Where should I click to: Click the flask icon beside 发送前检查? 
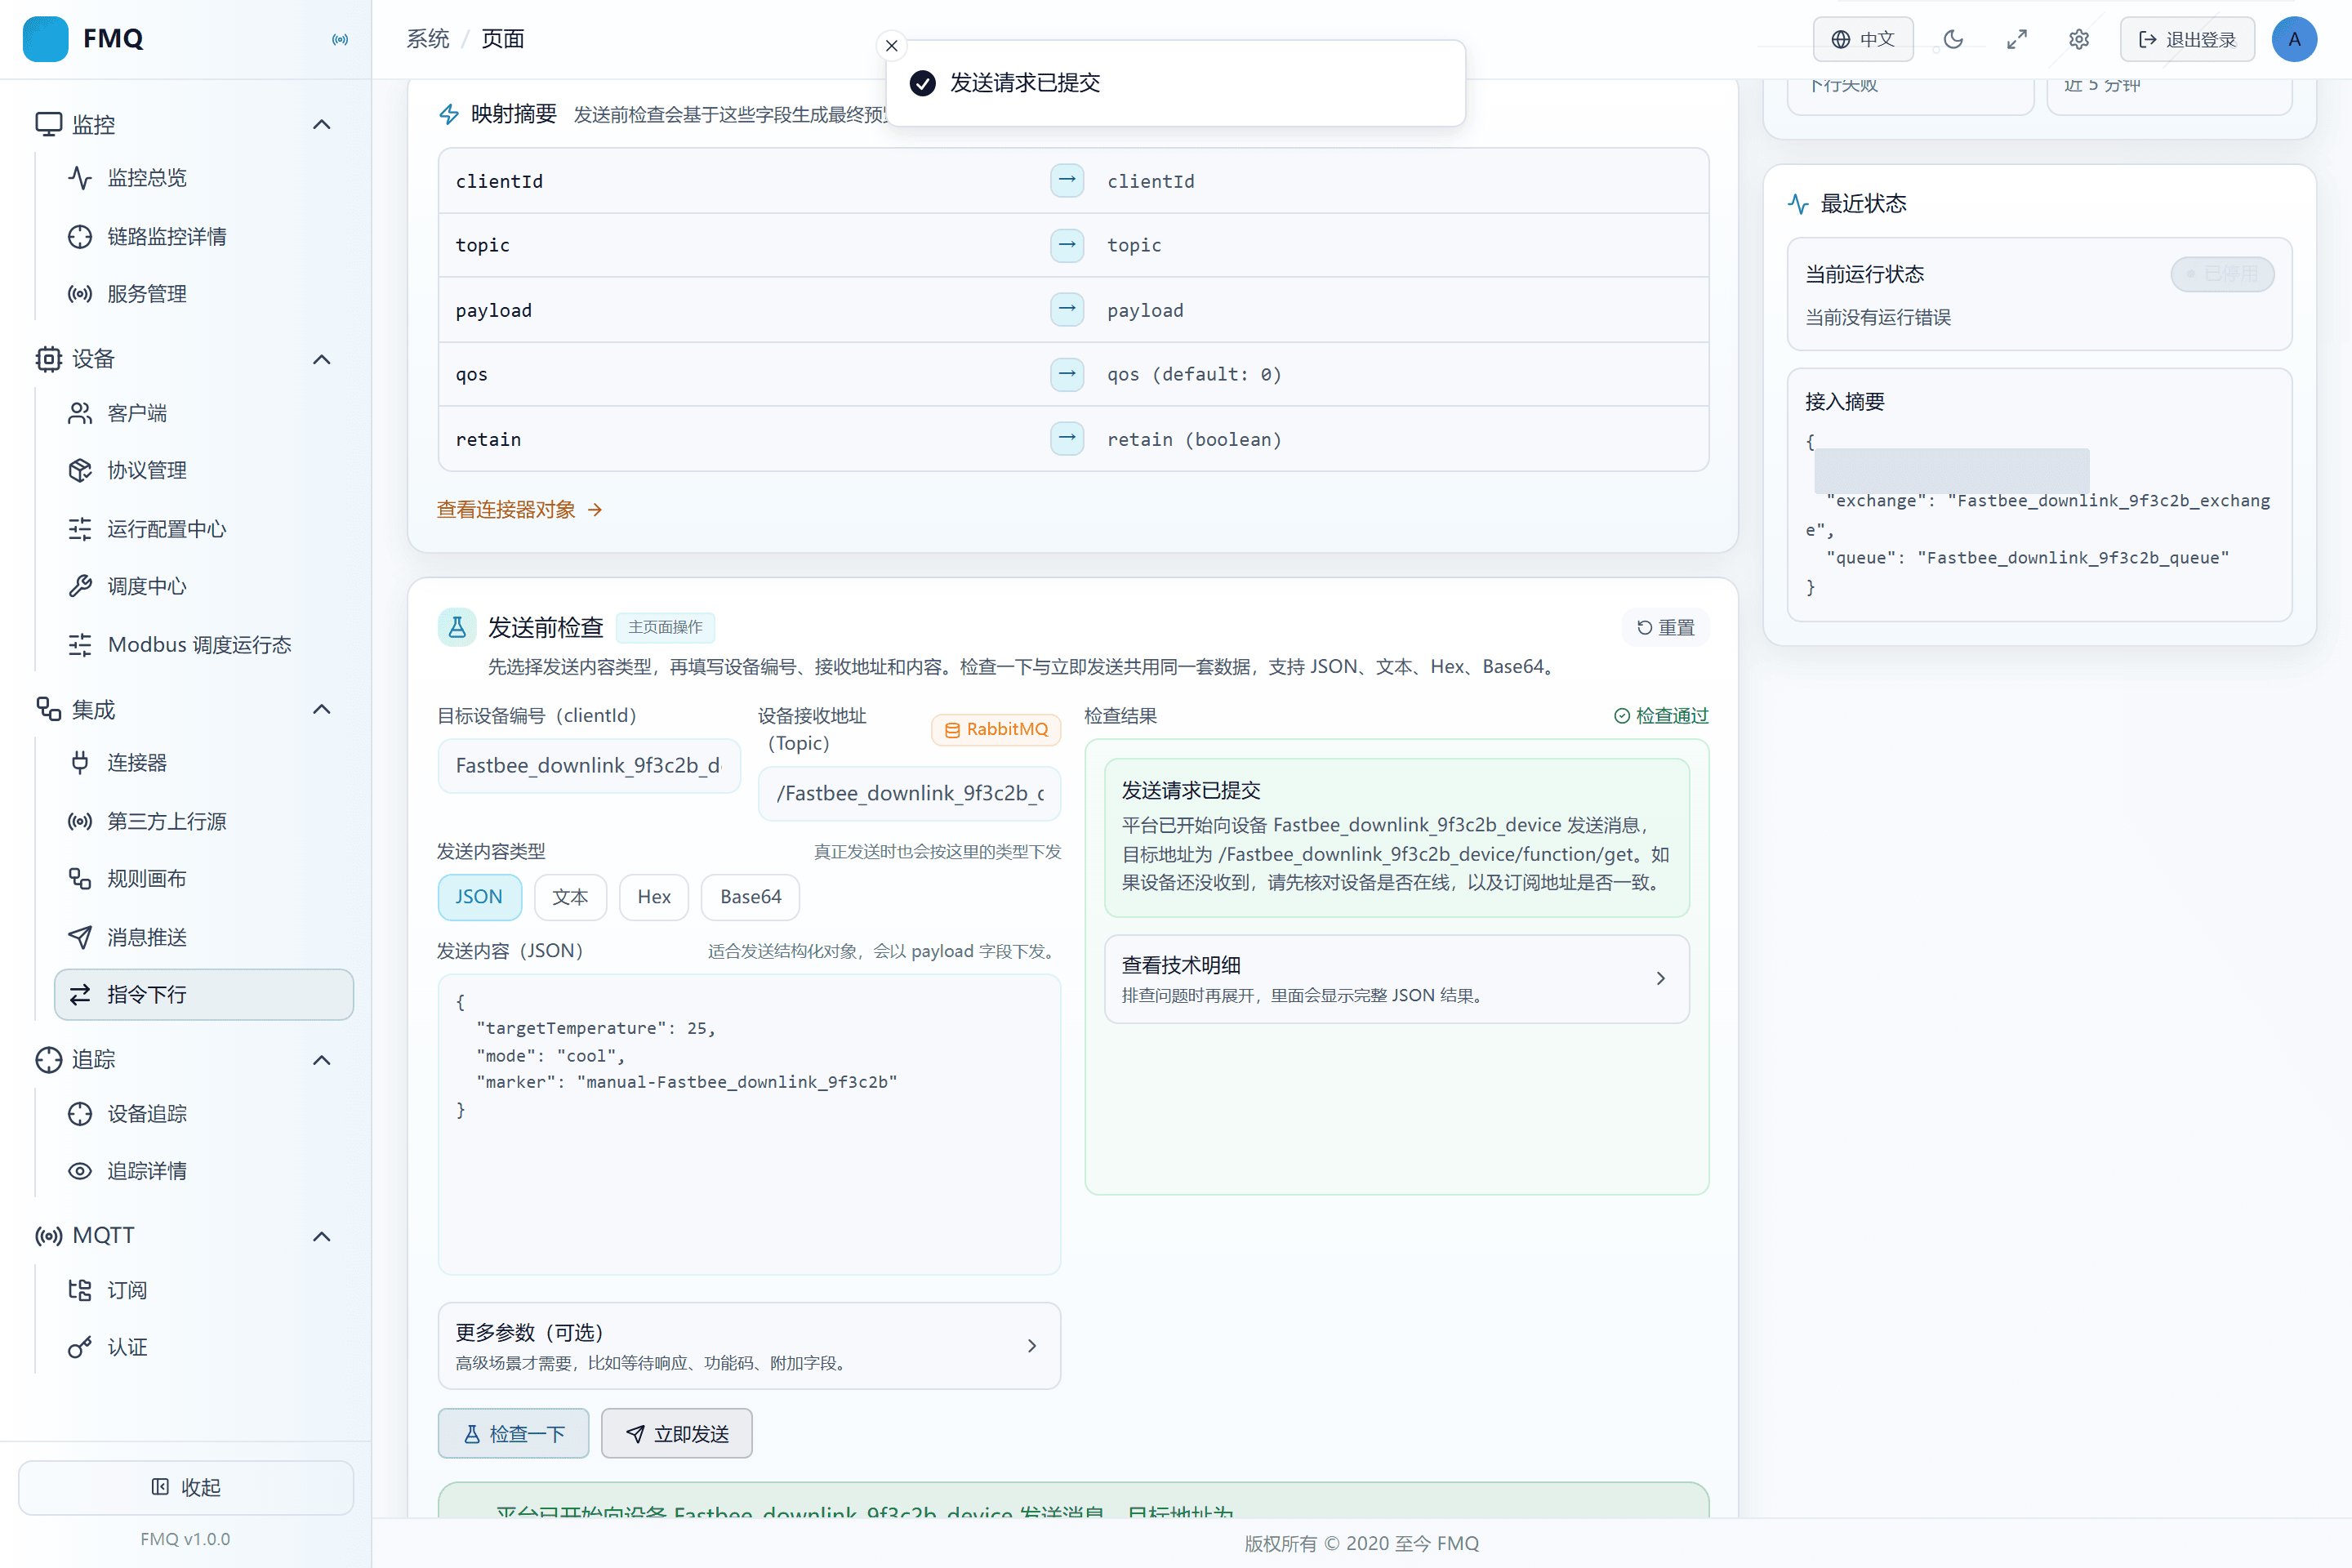457,627
